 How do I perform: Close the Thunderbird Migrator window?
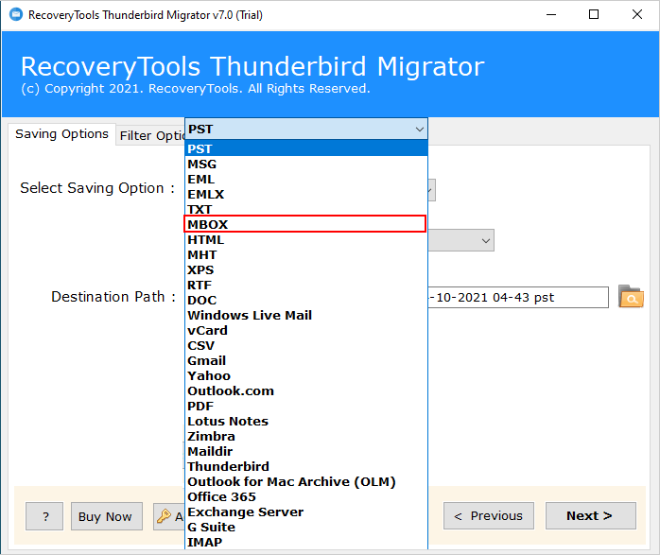(637, 15)
